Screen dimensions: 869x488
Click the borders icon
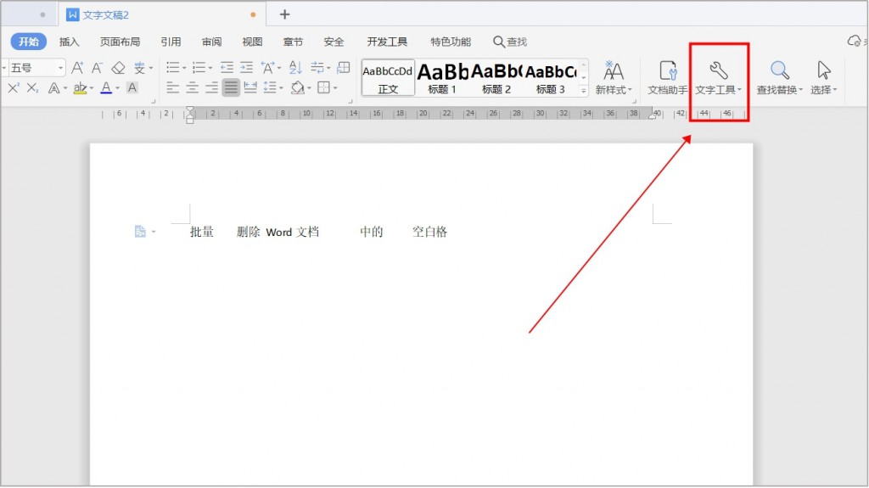point(323,87)
